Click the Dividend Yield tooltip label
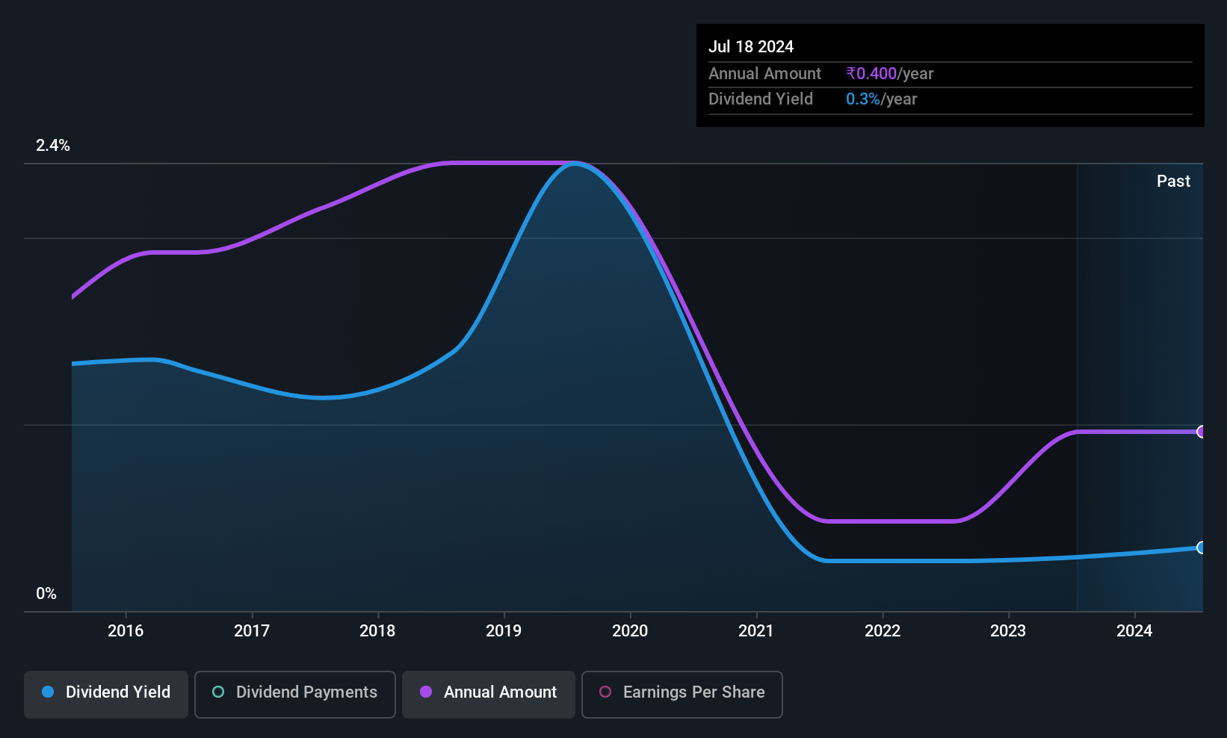This screenshot has height=738, width=1227. coord(761,99)
